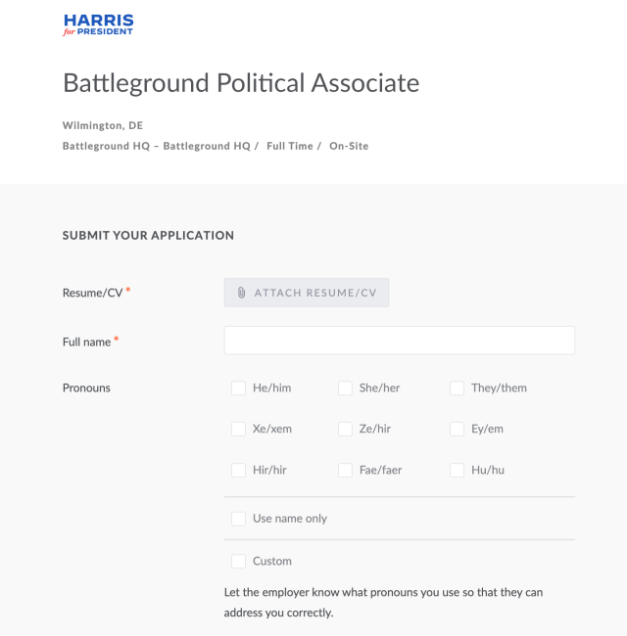The height and width of the screenshot is (636, 627).
Task: Click the paperclip icon on attach button
Action: point(241,293)
